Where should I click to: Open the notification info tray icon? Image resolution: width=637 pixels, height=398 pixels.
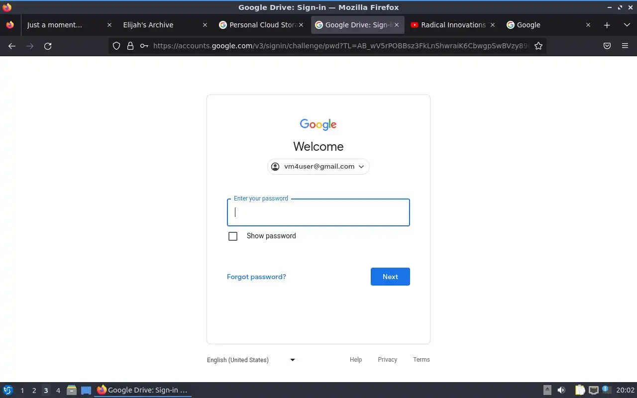pos(606,390)
